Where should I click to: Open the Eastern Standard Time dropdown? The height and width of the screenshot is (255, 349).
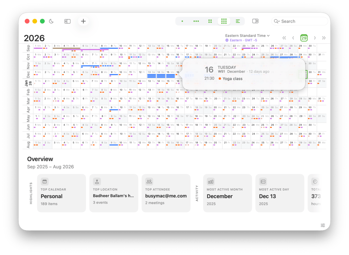pyautogui.click(x=247, y=35)
